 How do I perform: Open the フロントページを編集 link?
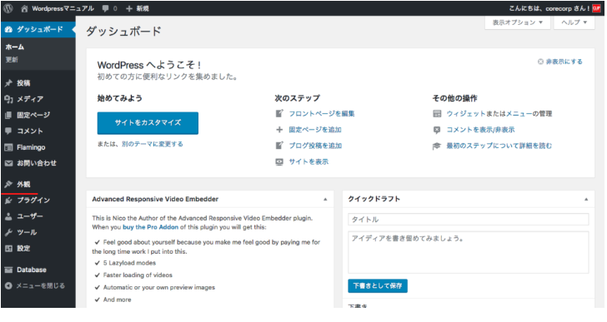(322, 113)
